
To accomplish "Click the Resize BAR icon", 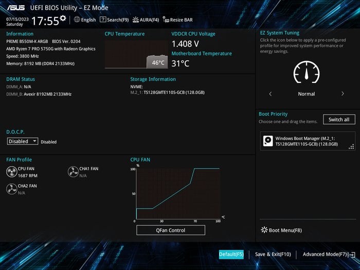I will [166, 20].
